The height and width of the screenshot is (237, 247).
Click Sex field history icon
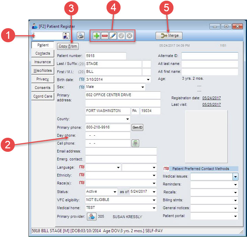coord(82,87)
